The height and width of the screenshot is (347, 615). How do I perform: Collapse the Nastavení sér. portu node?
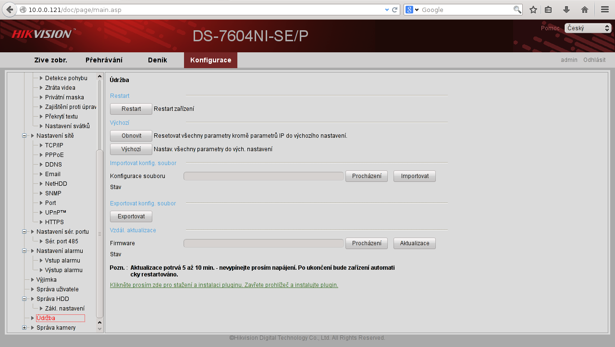click(x=24, y=232)
